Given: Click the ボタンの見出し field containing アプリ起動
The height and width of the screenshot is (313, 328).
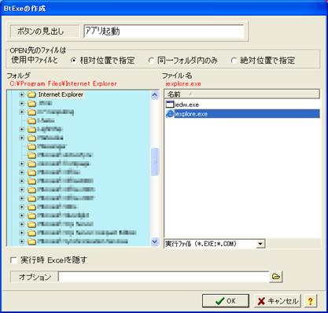Looking at the screenshot, I should 164,31.
